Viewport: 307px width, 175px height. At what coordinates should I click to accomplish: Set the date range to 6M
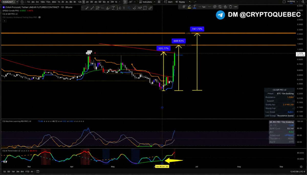22,171
